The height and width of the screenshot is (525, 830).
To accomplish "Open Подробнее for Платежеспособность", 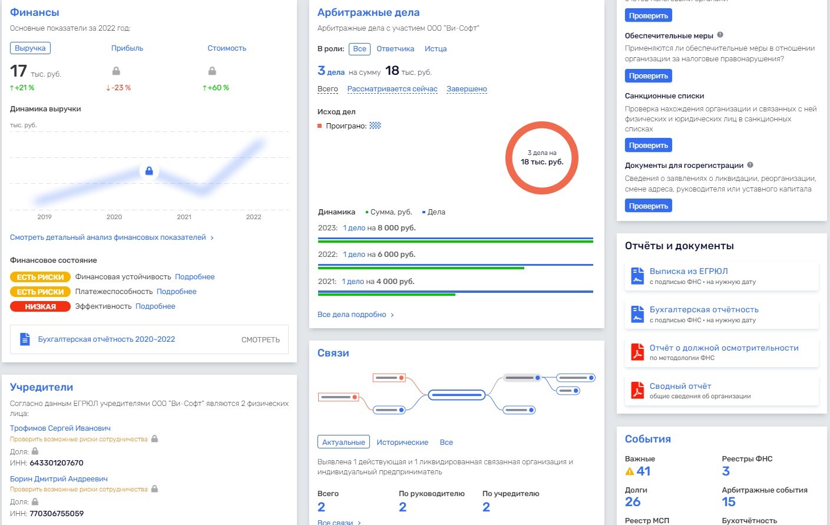I will pyautogui.click(x=177, y=292).
